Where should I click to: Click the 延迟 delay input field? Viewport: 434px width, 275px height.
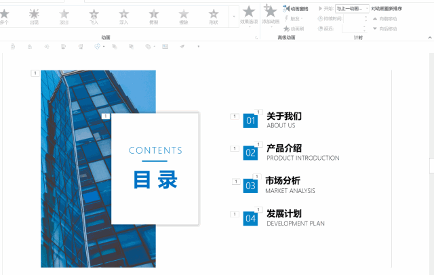[x=352, y=28]
